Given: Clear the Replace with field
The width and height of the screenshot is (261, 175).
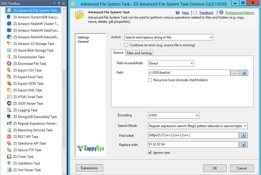Looking at the screenshot, I should (x=243, y=145).
